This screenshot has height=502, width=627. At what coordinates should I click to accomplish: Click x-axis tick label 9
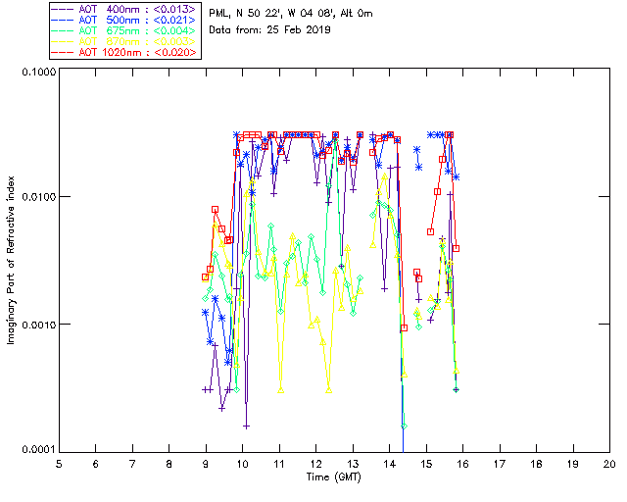206,464
